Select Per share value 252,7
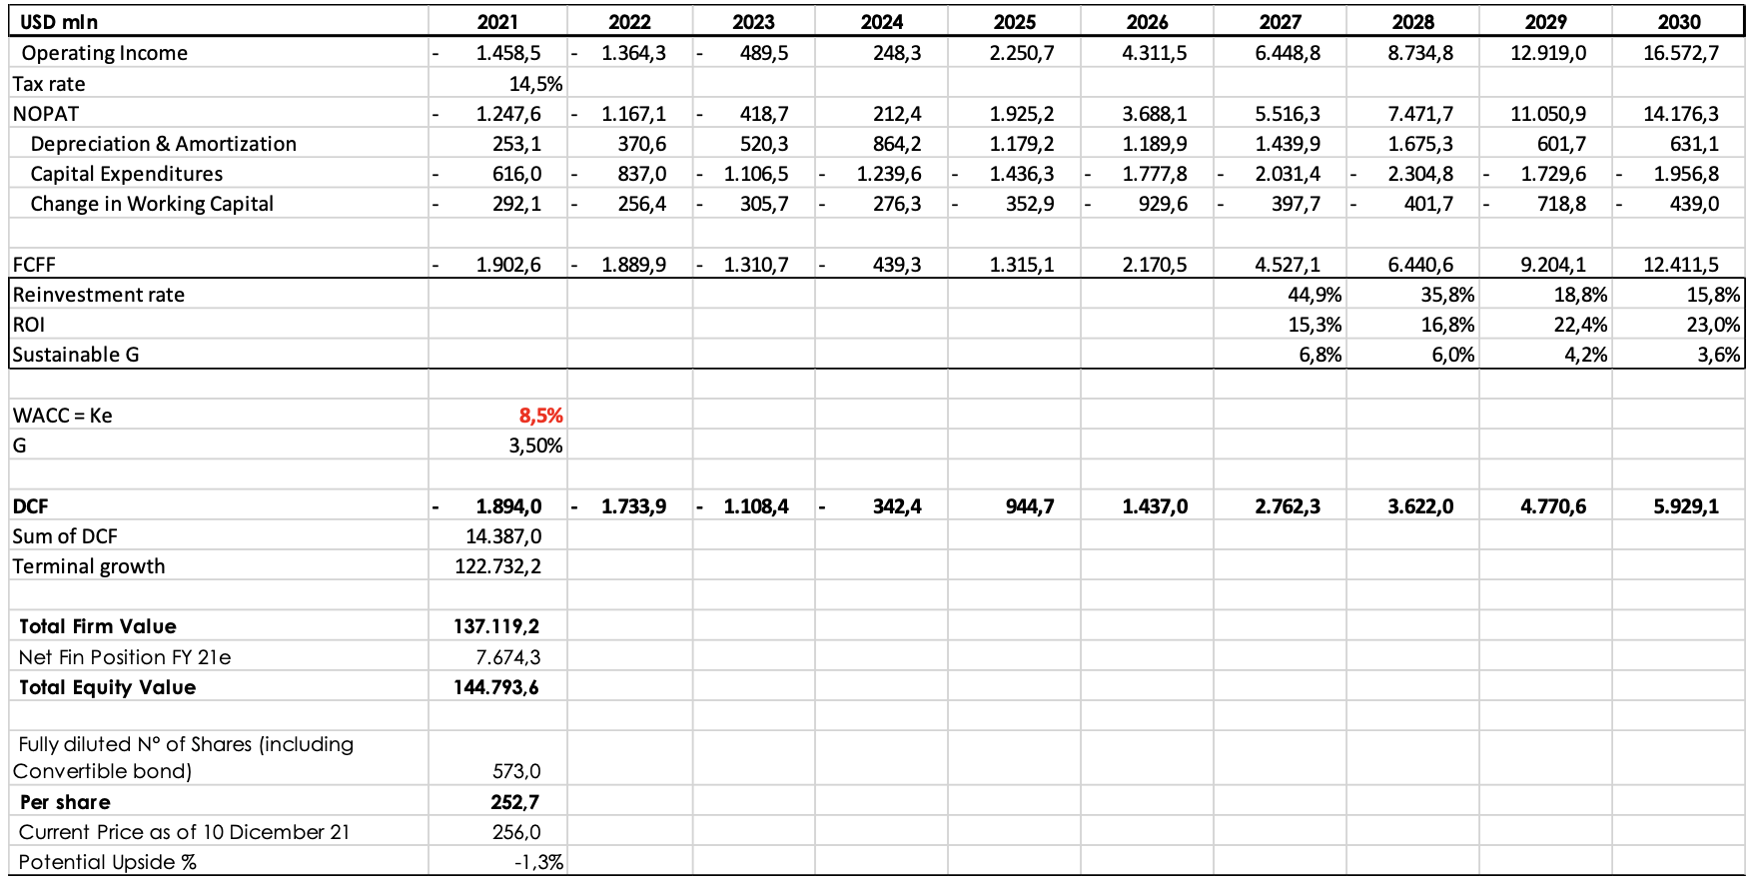 [x=515, y=802]
